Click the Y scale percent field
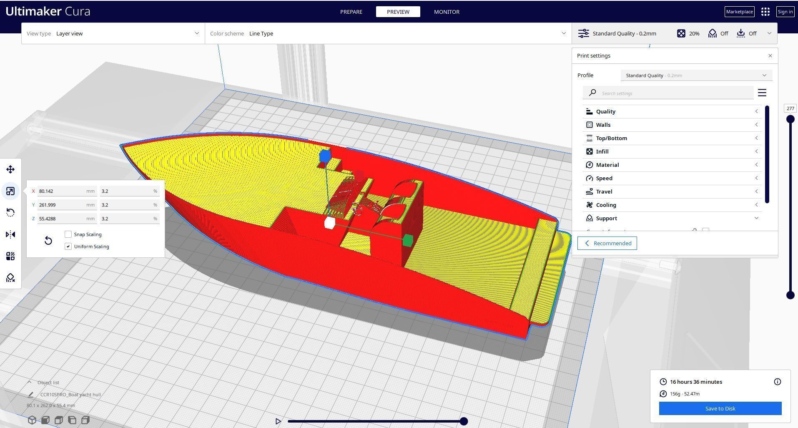Viewport: 798px width, 428px height. pyautogui.click(x=130, y=205)
